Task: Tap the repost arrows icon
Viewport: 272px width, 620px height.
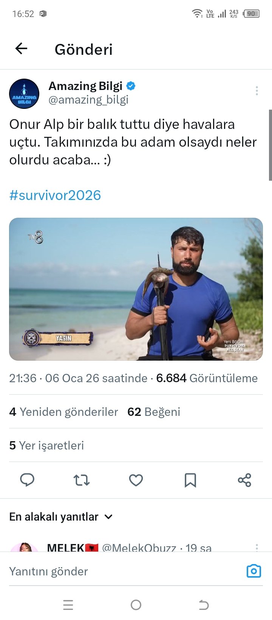Action: [81, 480]
